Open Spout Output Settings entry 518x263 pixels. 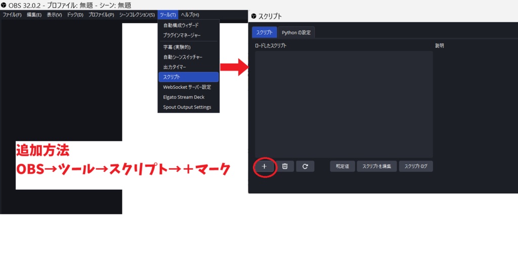[x=189, y=107]
